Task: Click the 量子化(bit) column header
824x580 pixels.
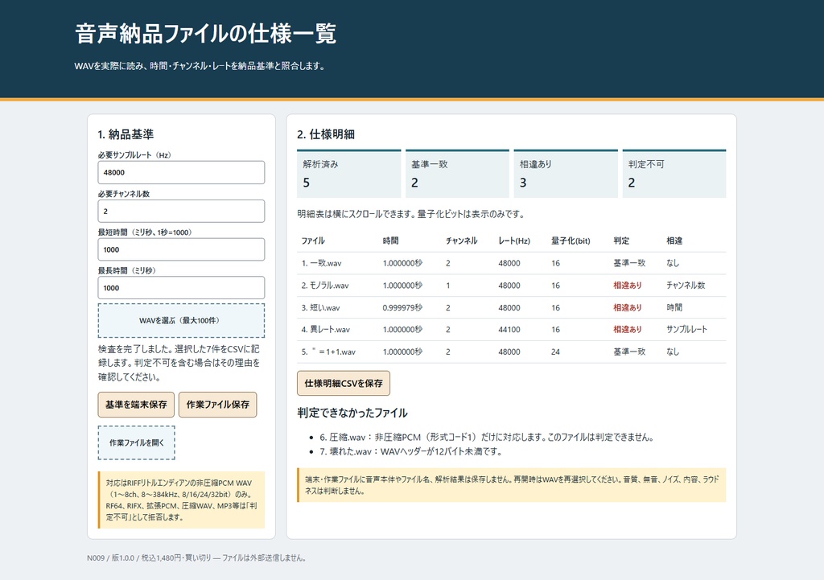Action: coord(571,241)
